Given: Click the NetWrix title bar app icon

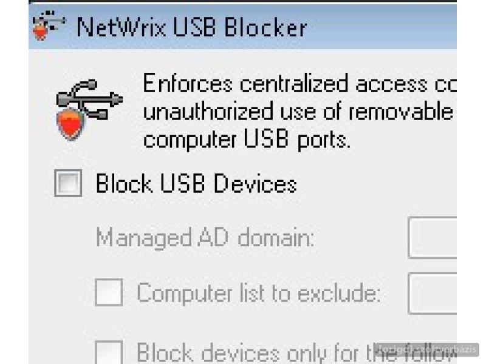Looking at the screenshot, I should point(49,25).
